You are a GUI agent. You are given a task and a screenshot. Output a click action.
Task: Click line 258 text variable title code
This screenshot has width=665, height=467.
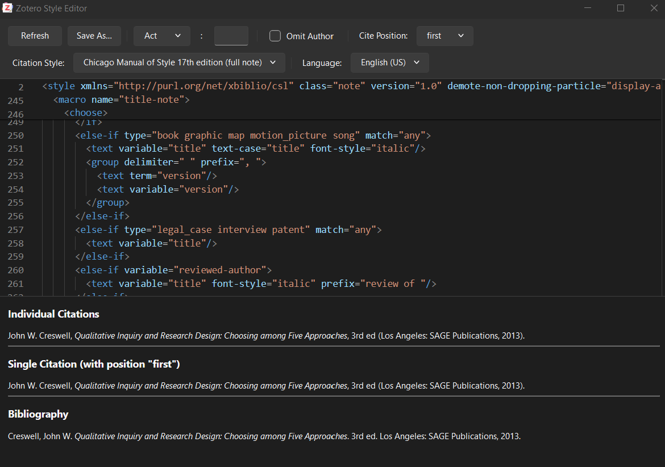click(x=151, y=243)
